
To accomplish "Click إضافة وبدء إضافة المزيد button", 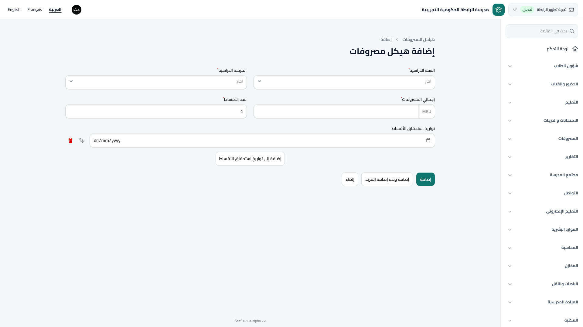I will pyautogui.click(x=387, y=179).
